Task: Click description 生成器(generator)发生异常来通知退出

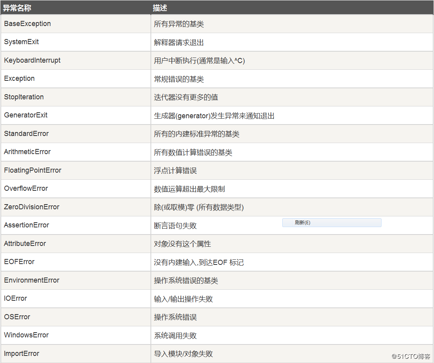Action: point(214,116)
